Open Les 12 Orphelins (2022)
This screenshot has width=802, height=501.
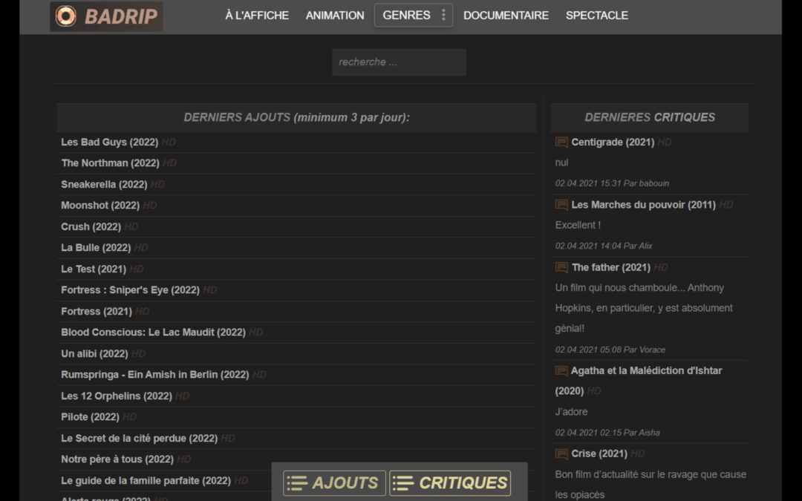tap(116, 396)
